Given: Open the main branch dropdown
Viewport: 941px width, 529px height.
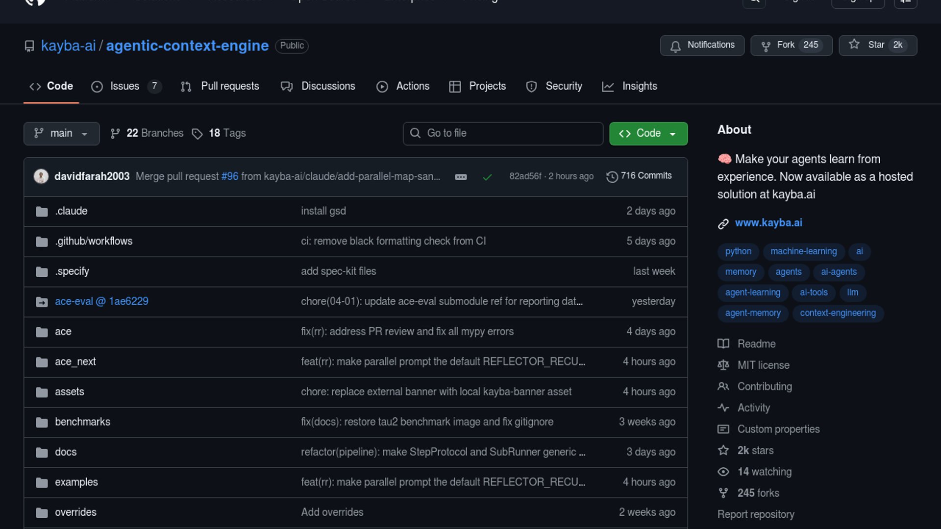Looking at the screenshot, I should tap(61, 134).
